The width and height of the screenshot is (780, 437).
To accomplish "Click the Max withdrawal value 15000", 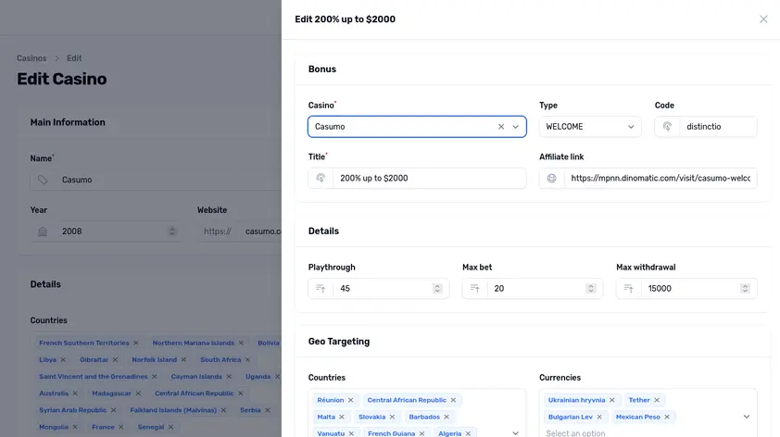I will pyautogui.click(x=660, y=288).
